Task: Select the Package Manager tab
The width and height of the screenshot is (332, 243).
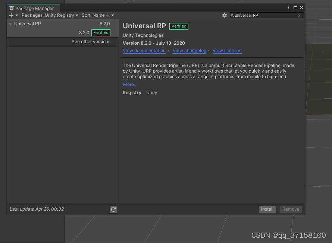Action: (x=34, y=8)
